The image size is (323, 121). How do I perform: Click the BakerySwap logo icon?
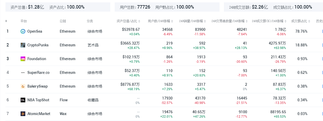[23, 86]
